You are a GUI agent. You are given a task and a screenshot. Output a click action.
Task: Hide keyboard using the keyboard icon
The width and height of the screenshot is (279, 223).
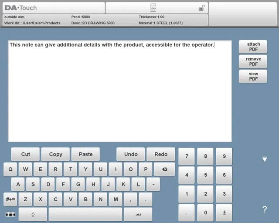tap(10, 214)
